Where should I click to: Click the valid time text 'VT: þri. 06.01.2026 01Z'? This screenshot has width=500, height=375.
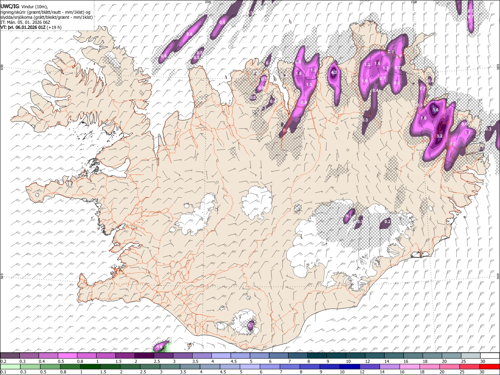tap(23, 27)
